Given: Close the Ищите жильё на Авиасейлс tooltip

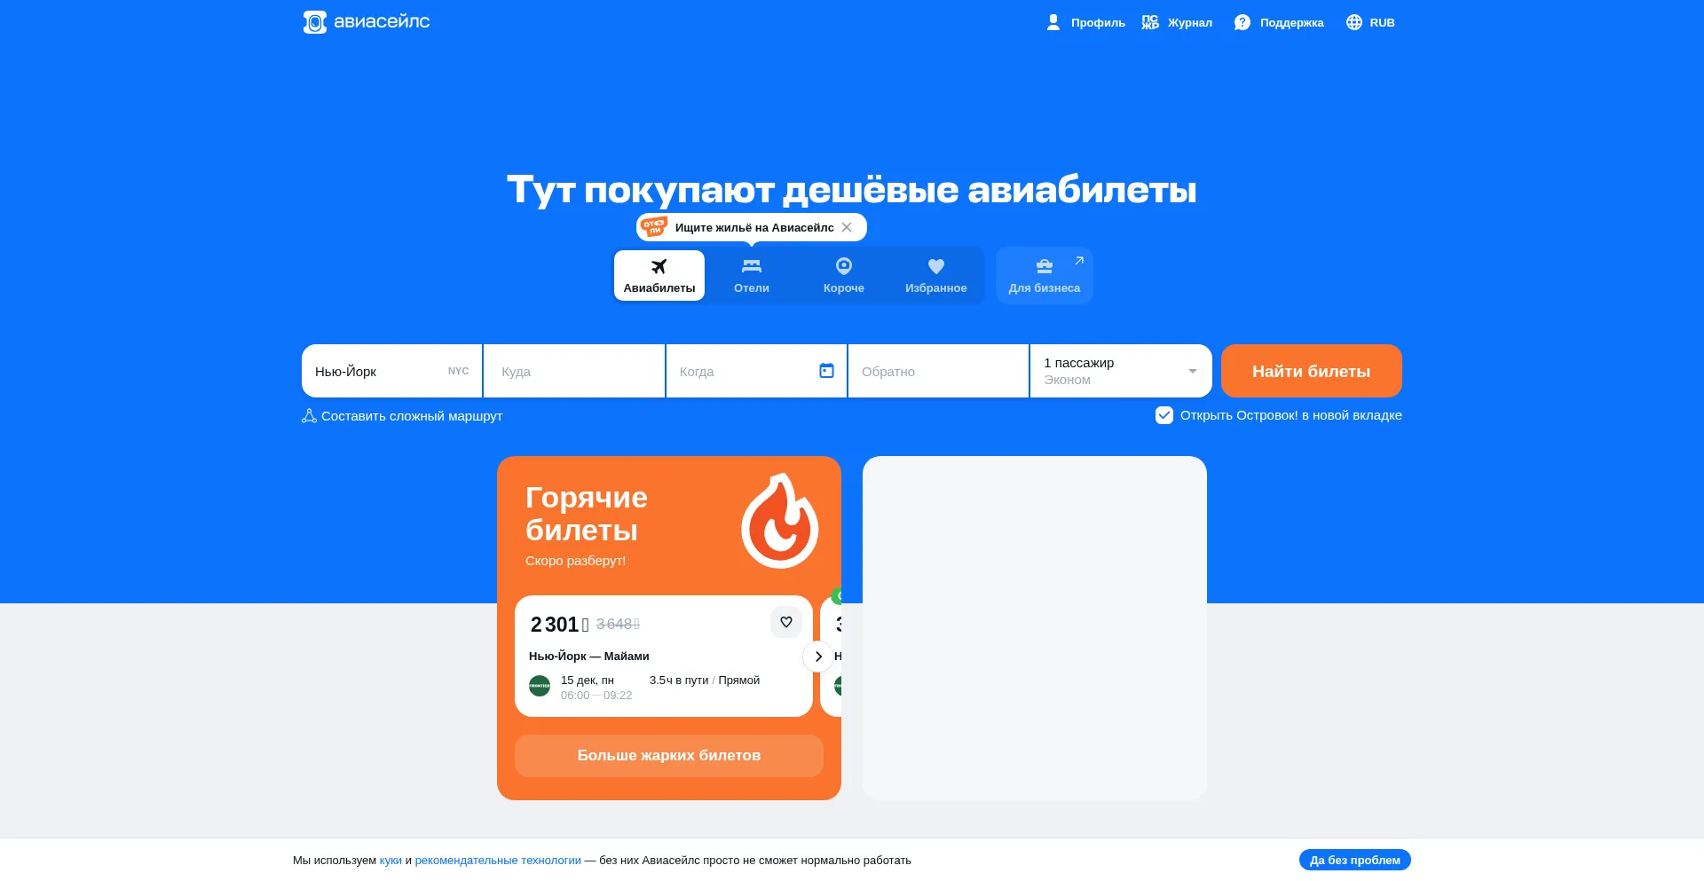Looking at the screenshot, I should 847,227.
